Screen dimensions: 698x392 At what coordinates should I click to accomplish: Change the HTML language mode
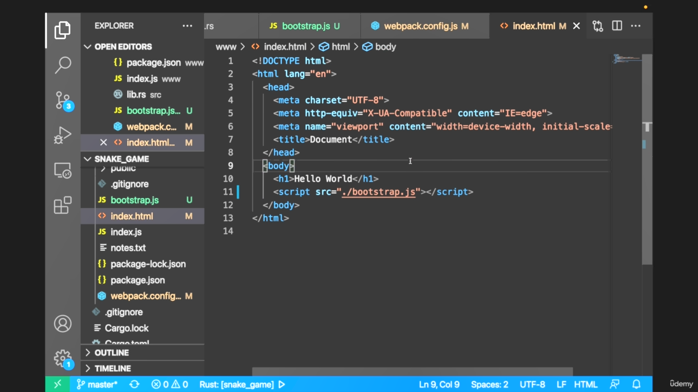[585, 384]
